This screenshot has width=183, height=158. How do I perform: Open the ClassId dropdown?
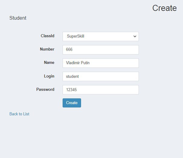(100, 36)
